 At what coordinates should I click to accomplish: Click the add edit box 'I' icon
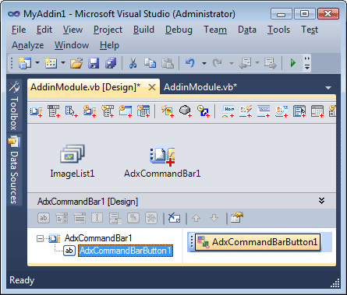(97, 218)
